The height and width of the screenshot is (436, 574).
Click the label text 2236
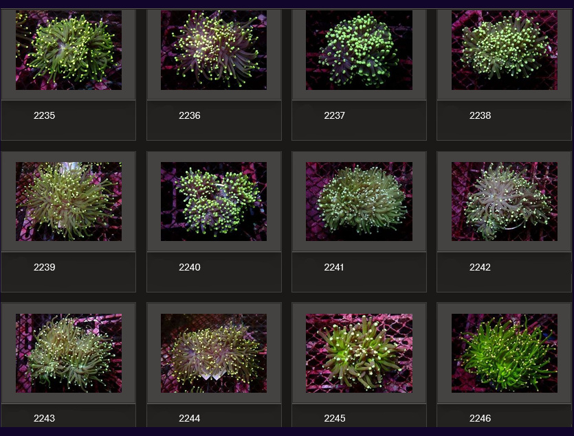(190, 115)
